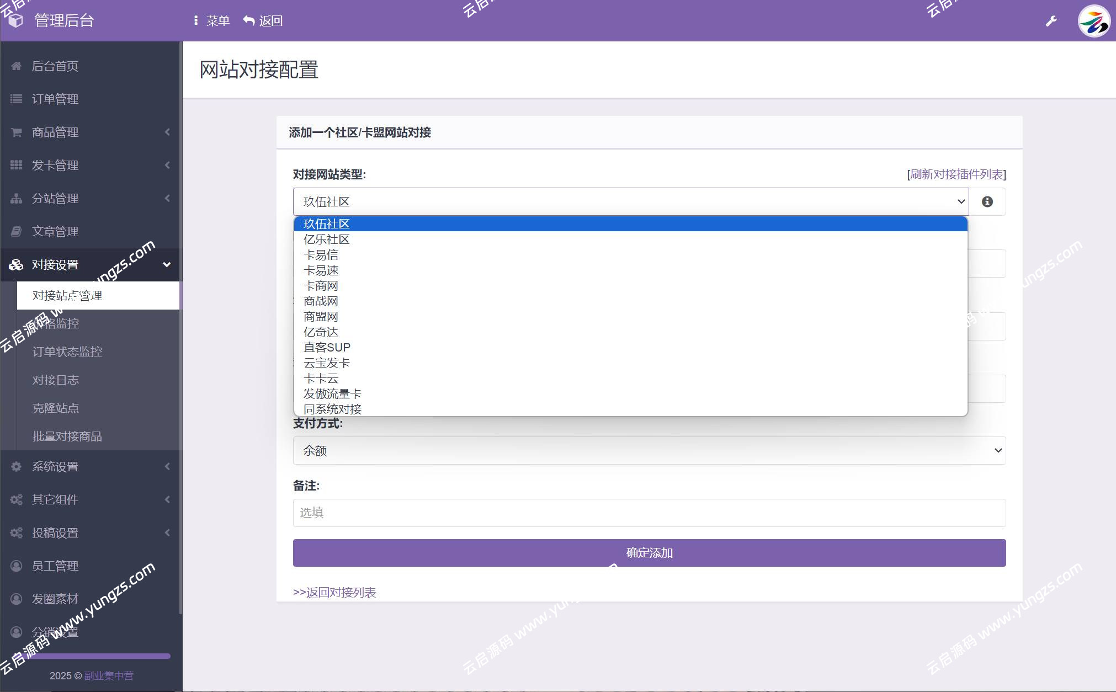The height and width of the screenshot is (692, 1116).
Task: Select the book icon for 文章管理
Action: (x=16, y=231)
